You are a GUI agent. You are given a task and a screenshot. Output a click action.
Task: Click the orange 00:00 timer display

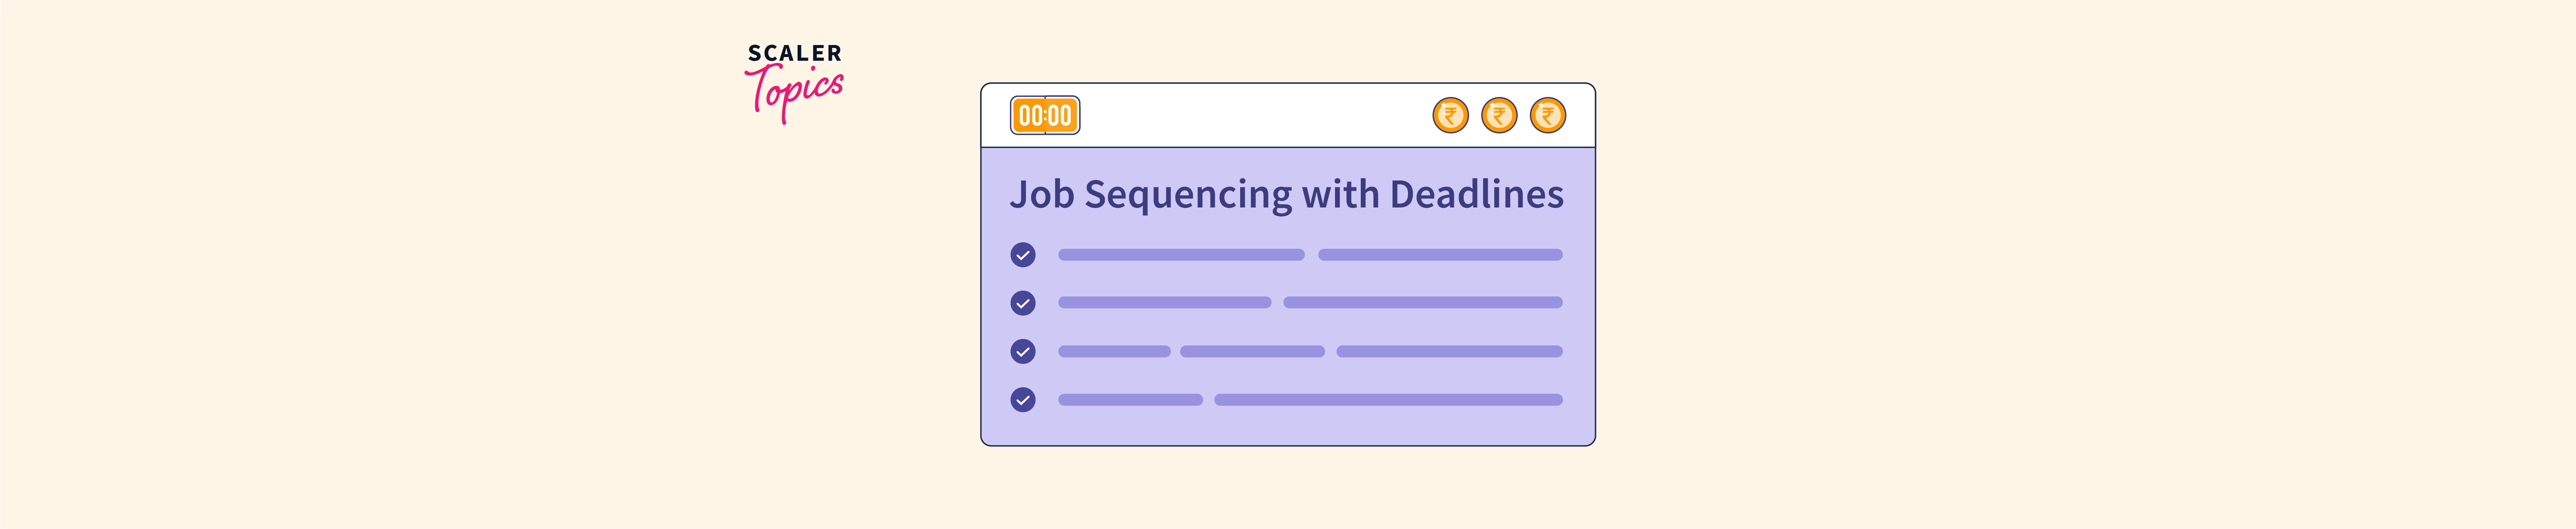click(x=1045, y=116)
